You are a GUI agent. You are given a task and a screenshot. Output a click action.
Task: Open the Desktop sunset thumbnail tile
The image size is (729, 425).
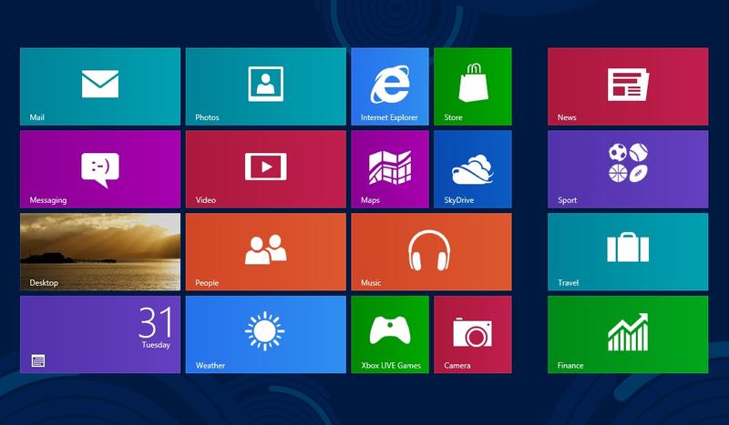[100, 252]
